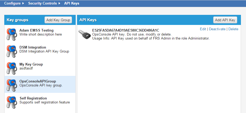The image size is (246, 113).
Task: Select the Adam EMSS Testing group name
Action: (37, 30)
